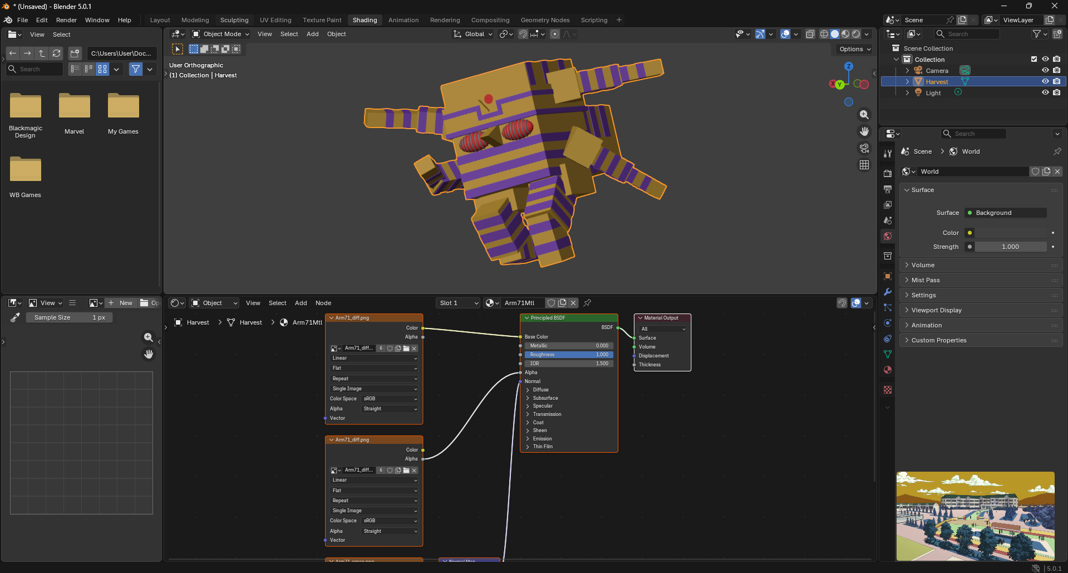The image size is (1068, 573).
Task: Open the Output properties tab
Action: [x=888, y=189]
